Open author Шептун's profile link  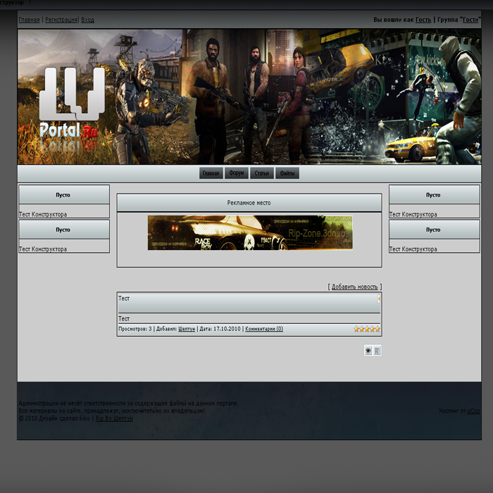coord(187,329)
